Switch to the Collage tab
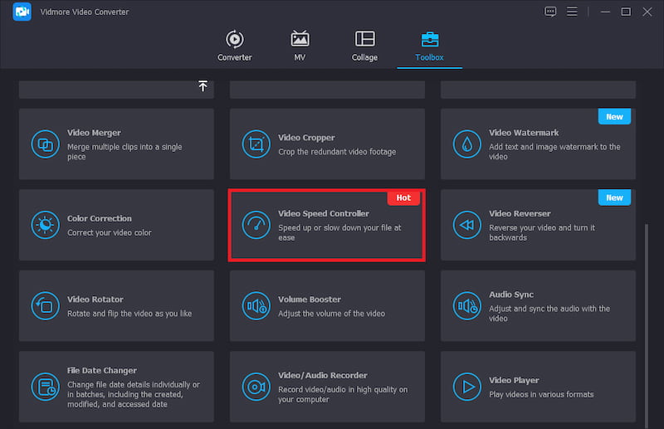 [x=364, y=46]
